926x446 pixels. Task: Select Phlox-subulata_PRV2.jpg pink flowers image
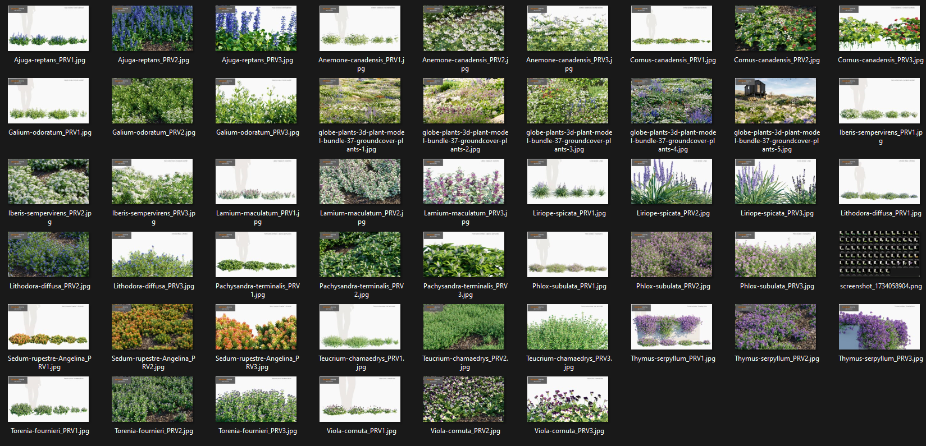[672, 255]
